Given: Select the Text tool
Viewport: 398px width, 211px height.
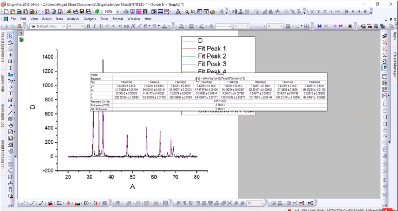Looking at the screenshot, I should click(x=11, y=93).
